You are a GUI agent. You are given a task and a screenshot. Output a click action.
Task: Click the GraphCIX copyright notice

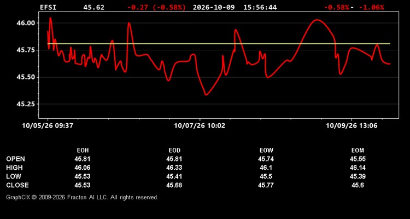pyautogui.click(x=82, y=197)
